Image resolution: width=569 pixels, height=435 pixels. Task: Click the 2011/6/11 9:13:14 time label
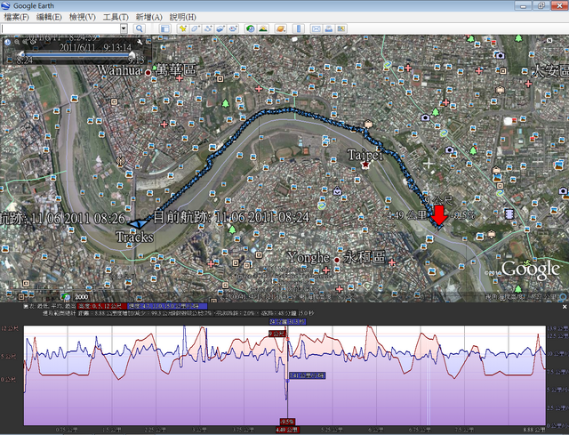pyautogui.click(x=95, y=47)
